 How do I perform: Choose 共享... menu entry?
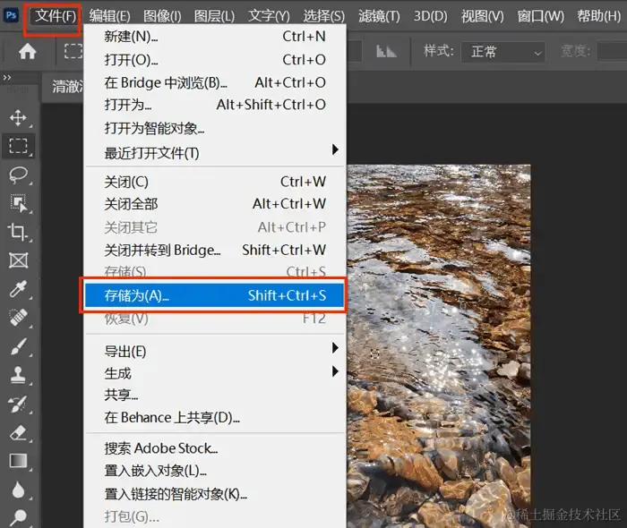[x=215, y=395]
